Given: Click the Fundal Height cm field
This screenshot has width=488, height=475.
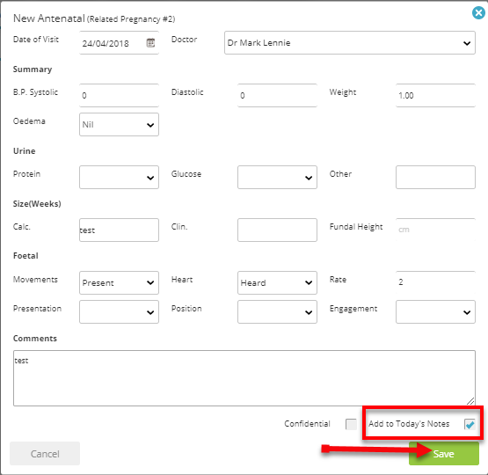Looking at the screenshot, I should [x=435, y=230].
